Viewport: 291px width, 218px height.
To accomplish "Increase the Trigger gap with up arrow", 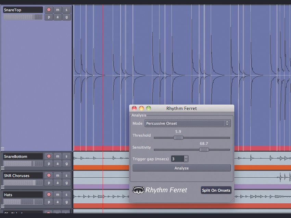I will [x=186, y=157].
